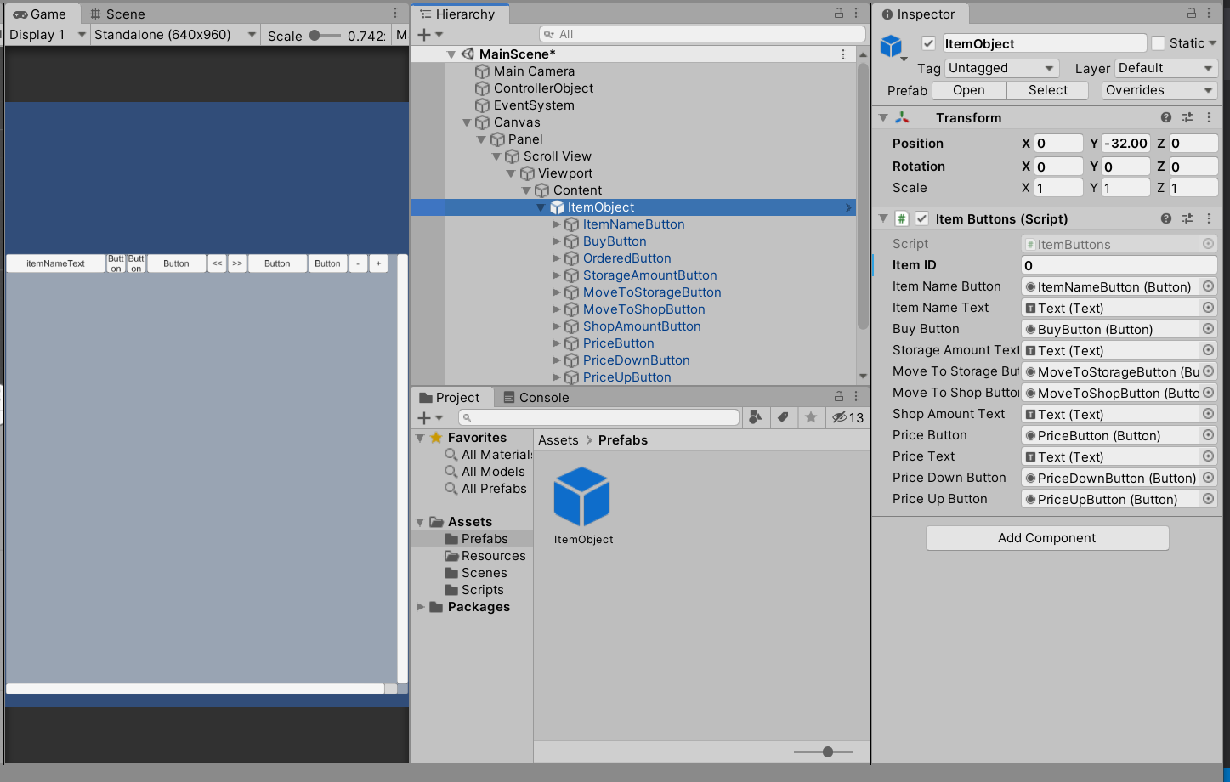Screen dimensions: 1230x782
Task: Click the Add Component button
Action: click(1047, 538)
